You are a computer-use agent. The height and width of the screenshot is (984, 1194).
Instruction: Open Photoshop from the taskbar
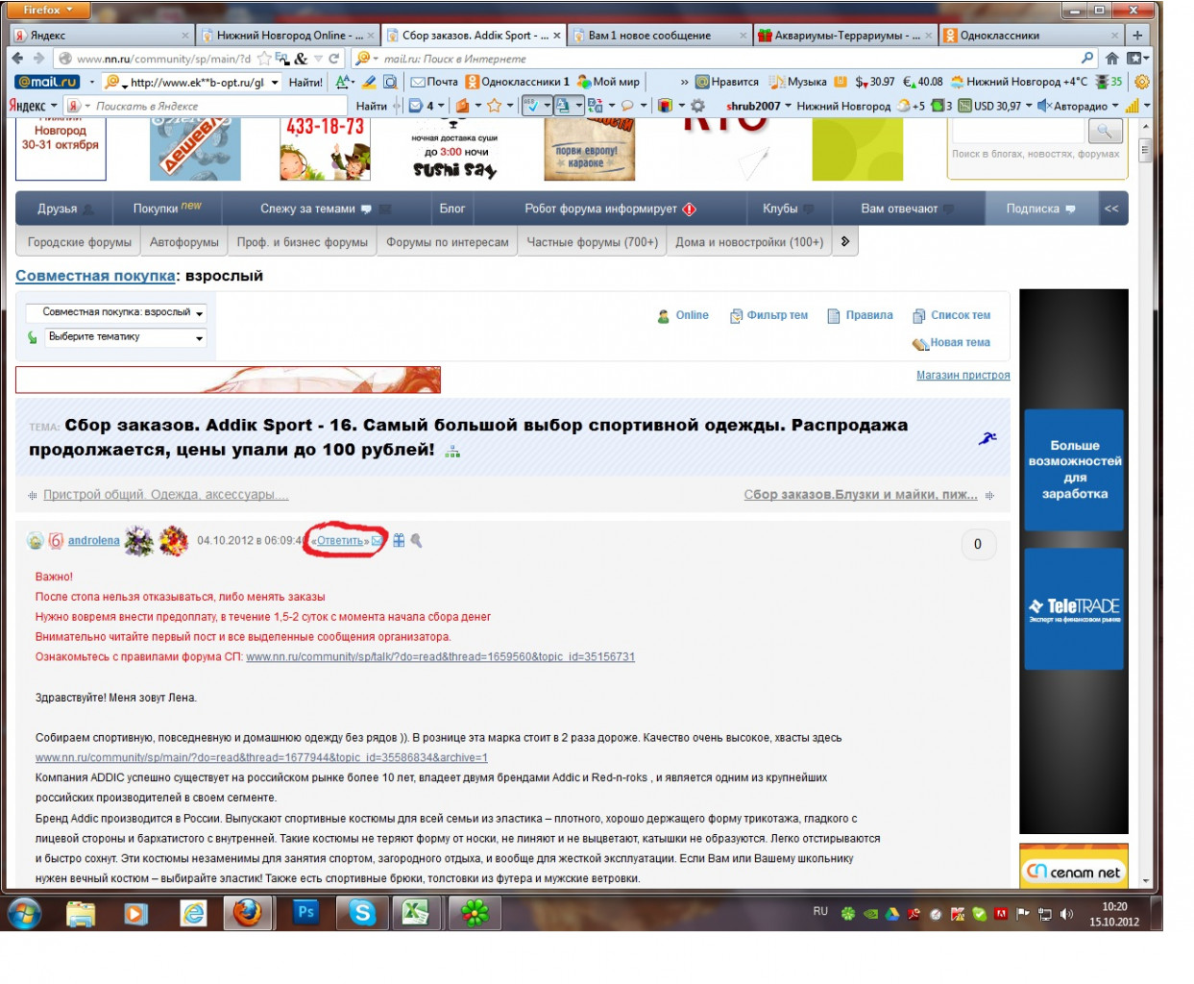(305, 912)
